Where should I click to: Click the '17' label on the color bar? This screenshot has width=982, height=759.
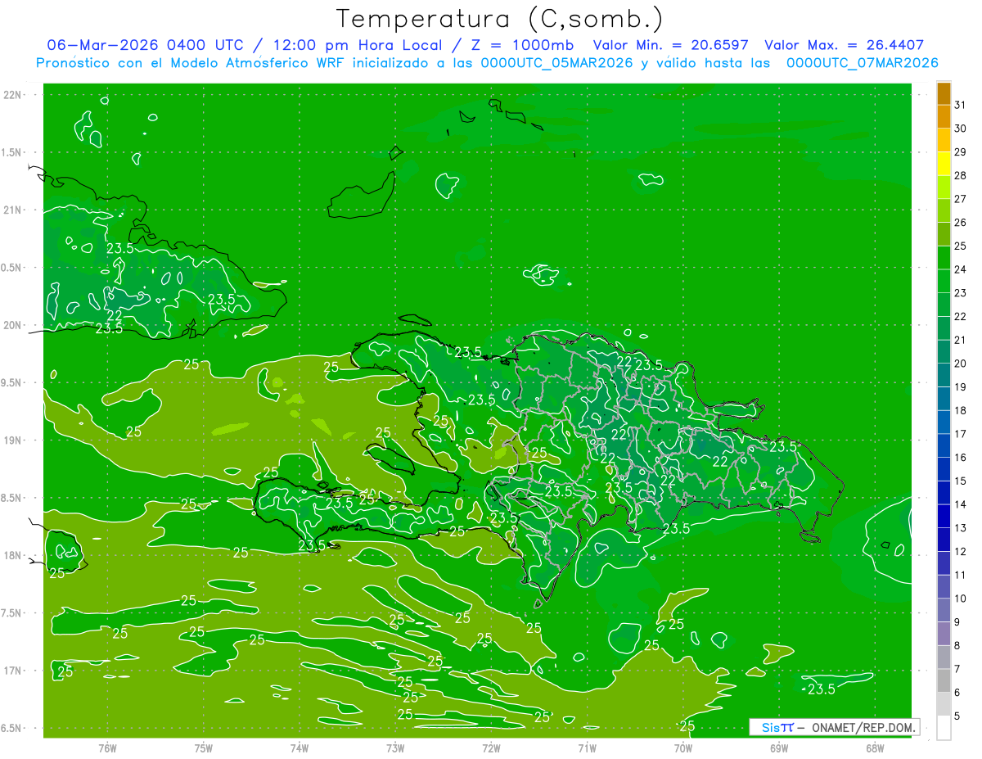click(961, 434)
